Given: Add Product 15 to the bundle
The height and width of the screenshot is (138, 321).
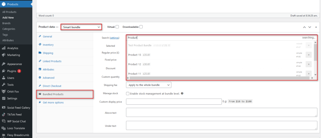Looking at the screenshot, I should click(308, 55).
